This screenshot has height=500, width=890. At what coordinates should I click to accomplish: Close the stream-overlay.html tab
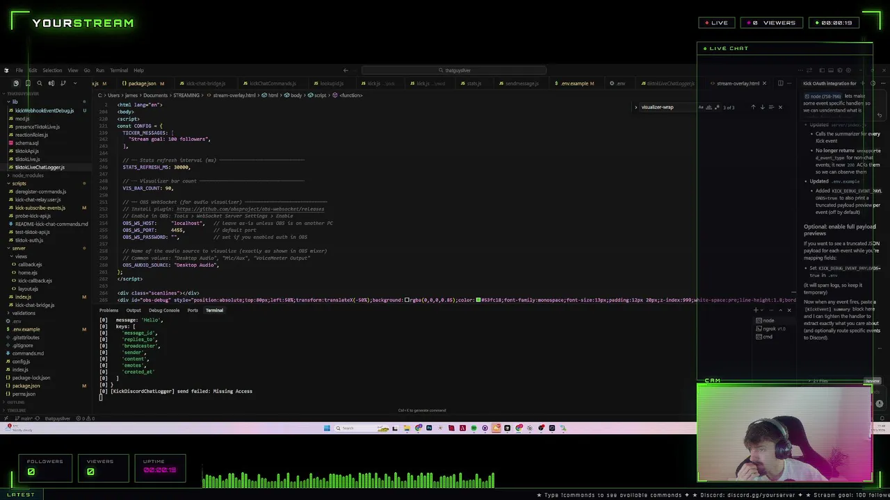click(x=764, y=83)
